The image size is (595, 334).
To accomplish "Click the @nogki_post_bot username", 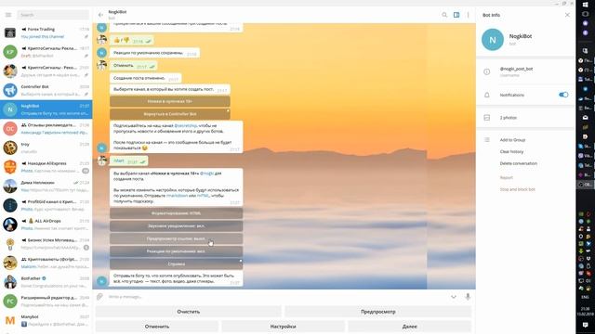I will pos(516,69).
